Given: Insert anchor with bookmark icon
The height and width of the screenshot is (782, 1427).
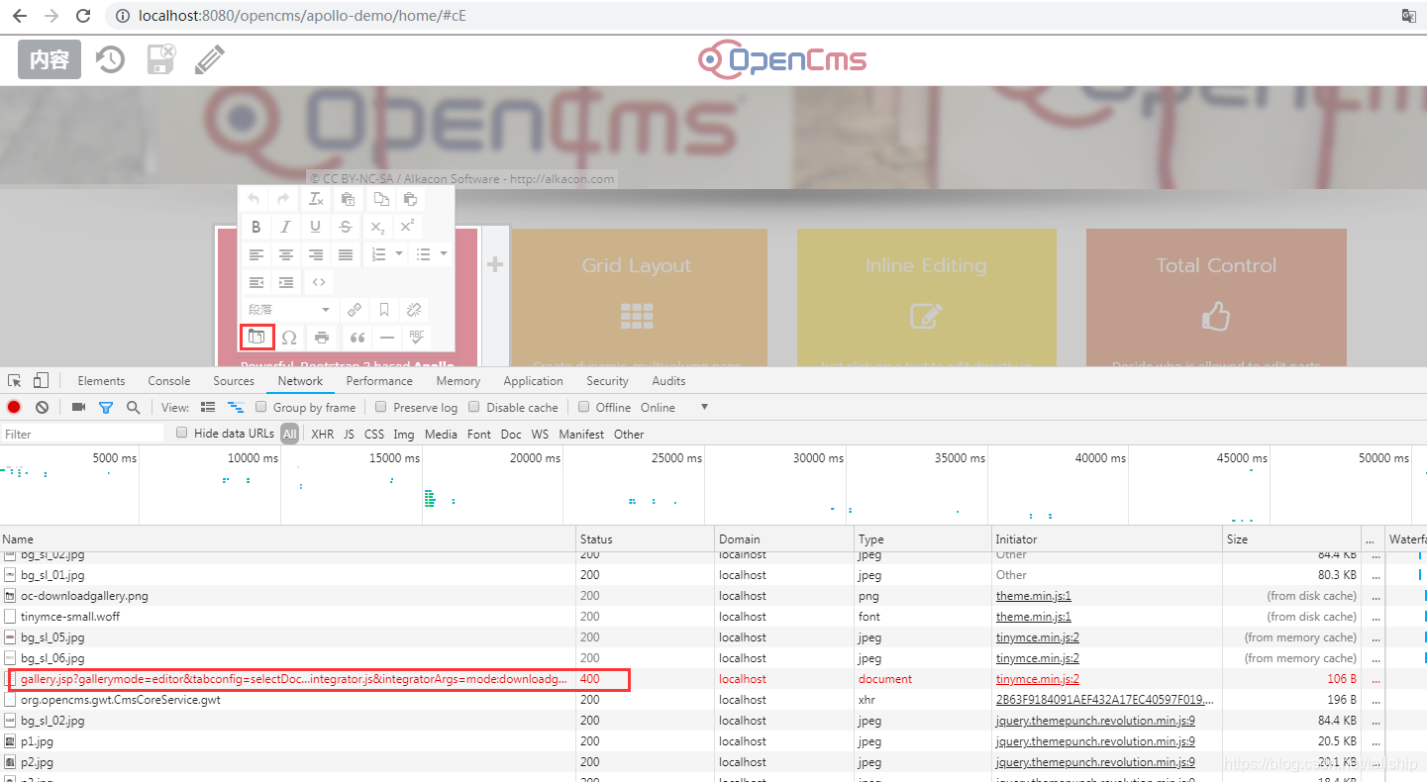Looking at the screenshot, I should pos(384,310).
